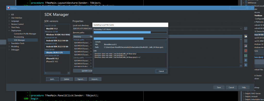Click inside the Log text area
Image resolution: width=264 pixels, height=101 pixels.
(130, 60)
